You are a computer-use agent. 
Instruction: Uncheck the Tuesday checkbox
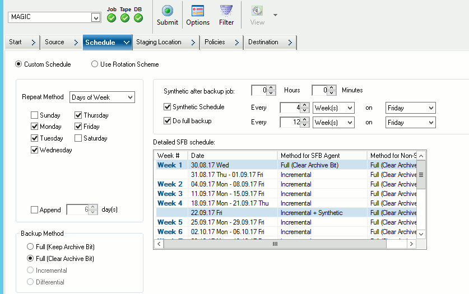tap(34, 138)
